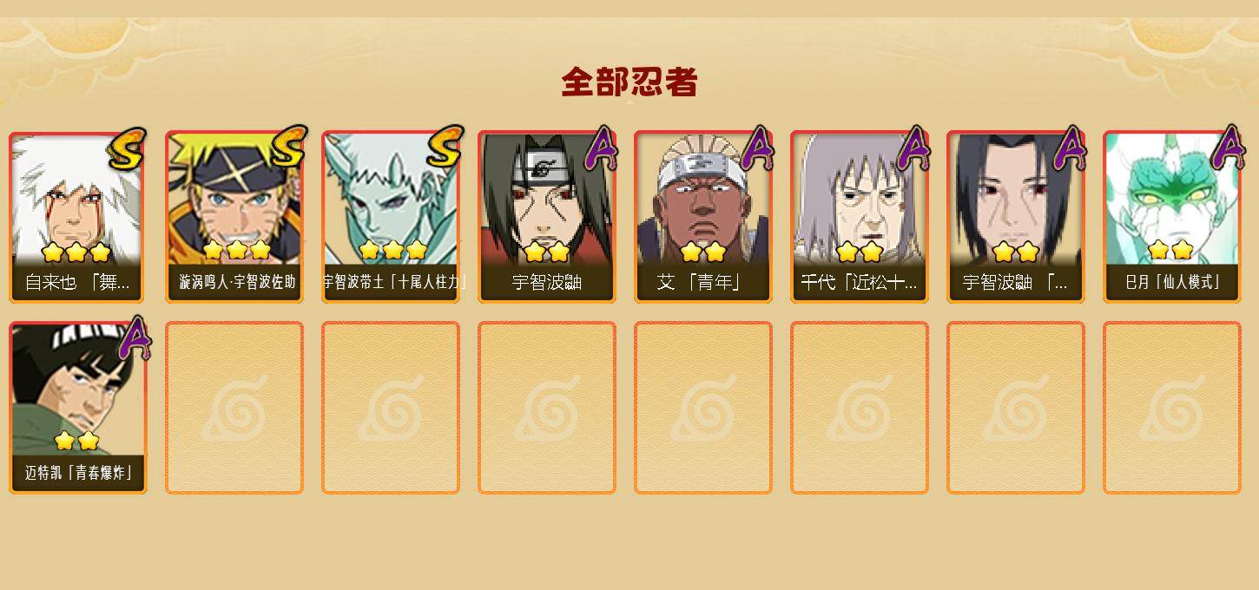Select the 巳月「仙人模式」 card

pyautogui.click(x=1172, y=217)
